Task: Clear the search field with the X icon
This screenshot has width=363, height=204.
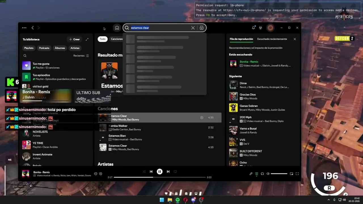Action: pos(193,28)
